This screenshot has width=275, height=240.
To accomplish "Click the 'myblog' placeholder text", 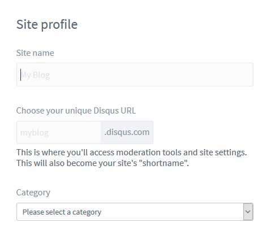I will [35, 133].
